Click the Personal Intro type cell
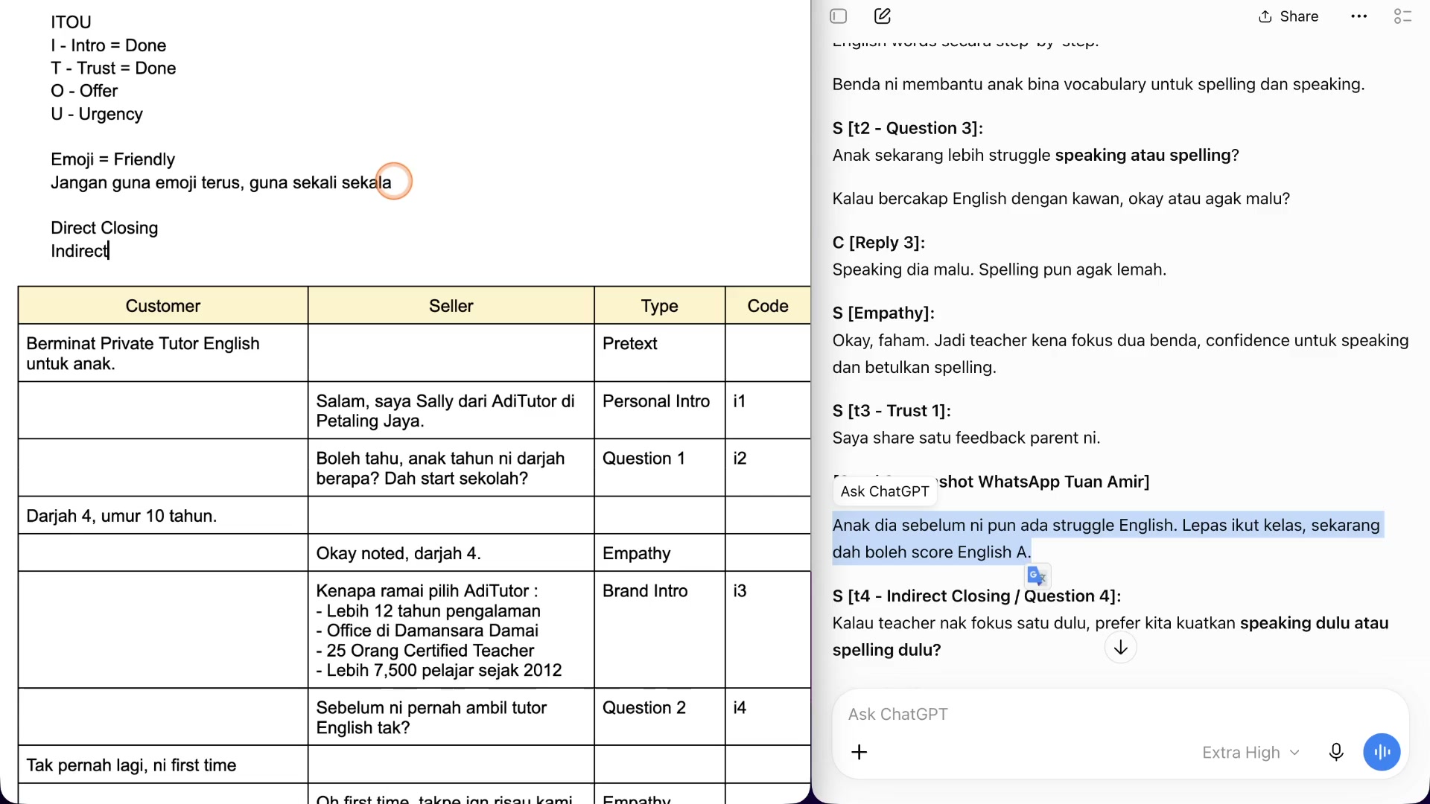The width and height of the screenshot is (1430, 804). click(660, 410)
